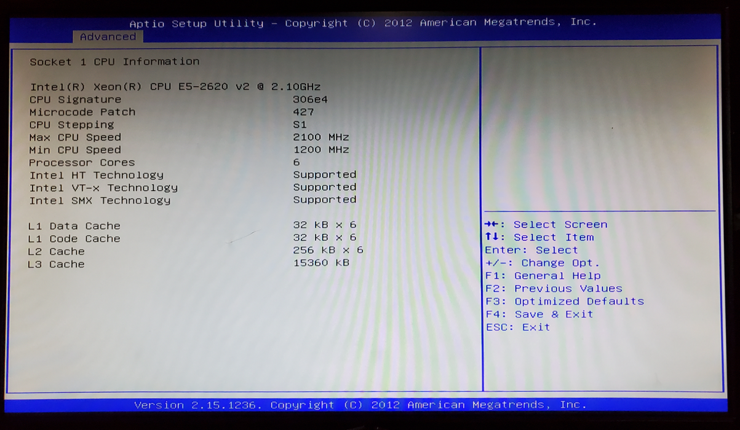The image size is (740, 430).
Task: Select the CPU Stepping label
Action: pyautogui.click(x=71, y=125)
